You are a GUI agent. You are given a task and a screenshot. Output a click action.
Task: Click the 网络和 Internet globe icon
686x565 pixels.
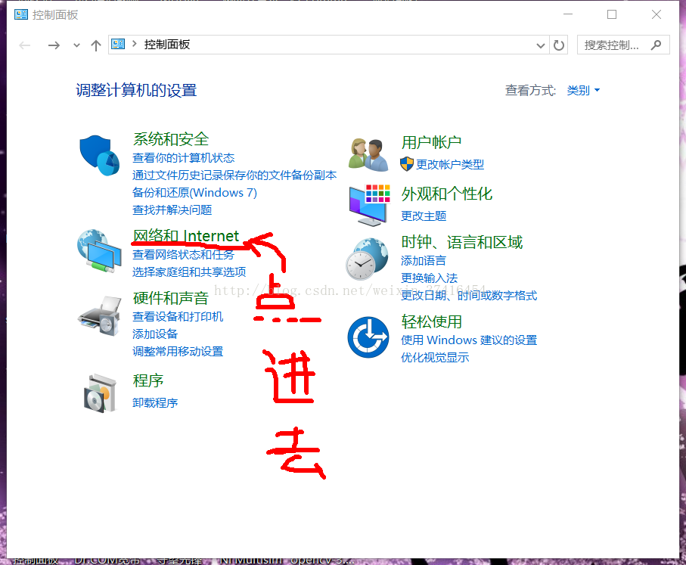coord(100,250)
